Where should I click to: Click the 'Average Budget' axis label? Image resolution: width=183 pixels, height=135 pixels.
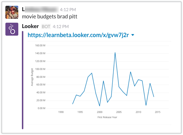[x=32, y=77]
